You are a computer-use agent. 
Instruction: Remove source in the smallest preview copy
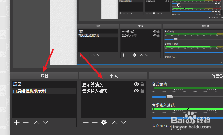point(150,13)
